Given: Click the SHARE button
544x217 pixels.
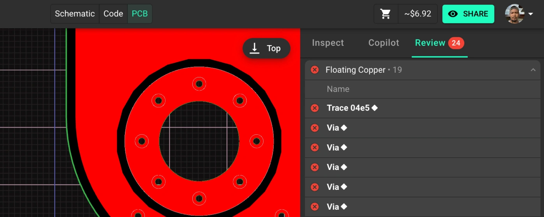Looking at the screenshot, I should (x=468, y=14).
